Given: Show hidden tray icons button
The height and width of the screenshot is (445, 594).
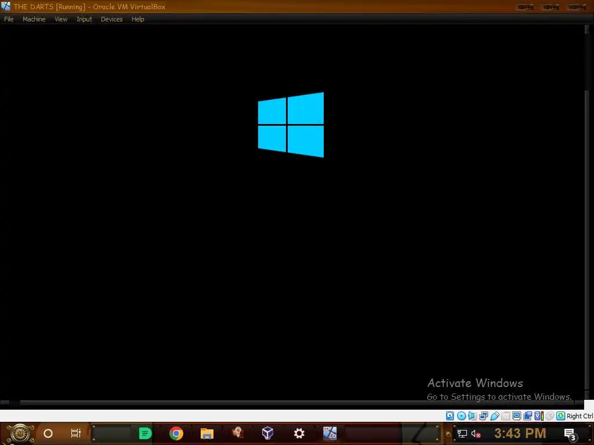Looking at the screenshot, I should point(448,433).
